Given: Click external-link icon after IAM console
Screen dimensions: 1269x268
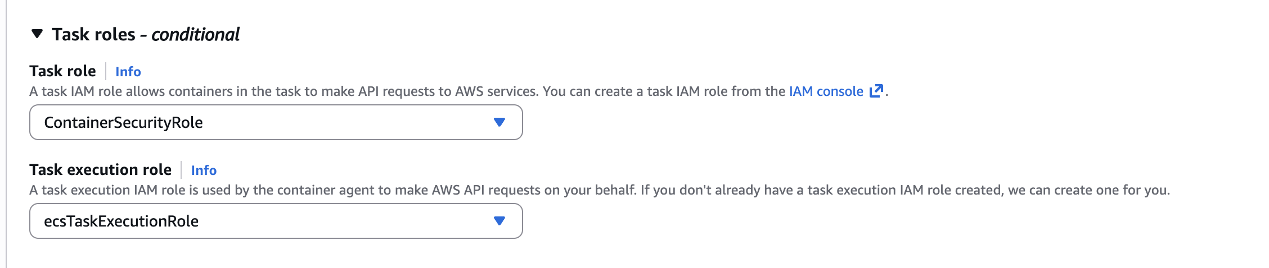Looking at the screenshot, I should tap(876, 91).
